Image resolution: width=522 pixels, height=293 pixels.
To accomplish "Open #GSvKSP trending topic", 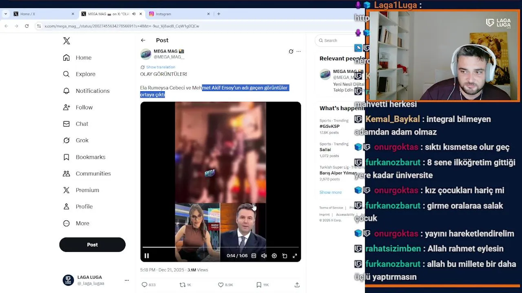I will [x=330, y=127].
